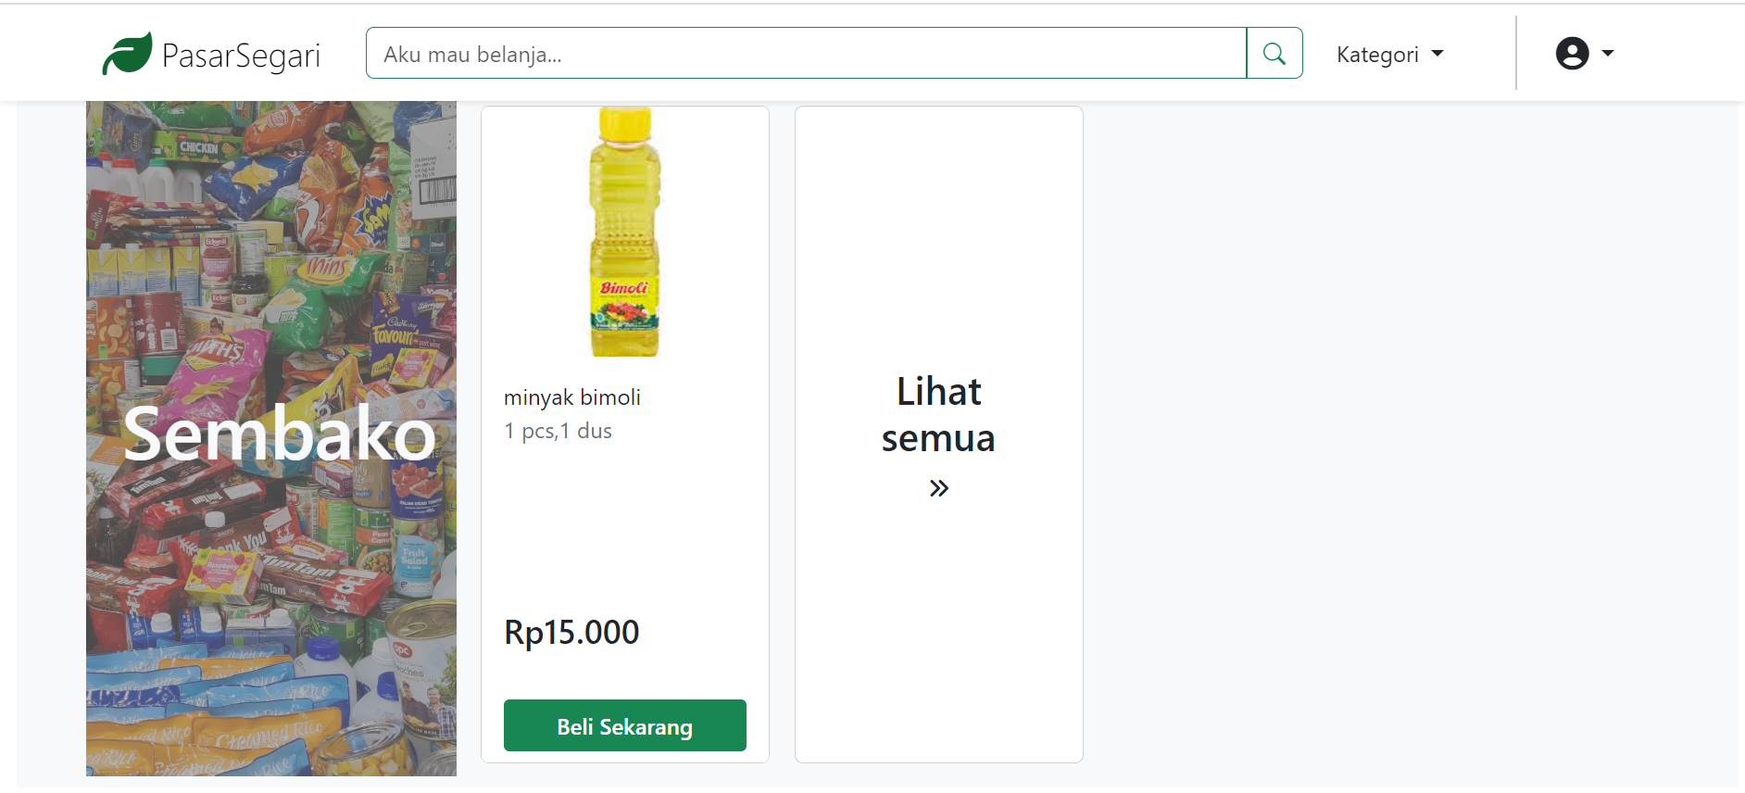The image size is (1745, 793).
Task: Click the Sembako category banner
Action: click(270, 434)
